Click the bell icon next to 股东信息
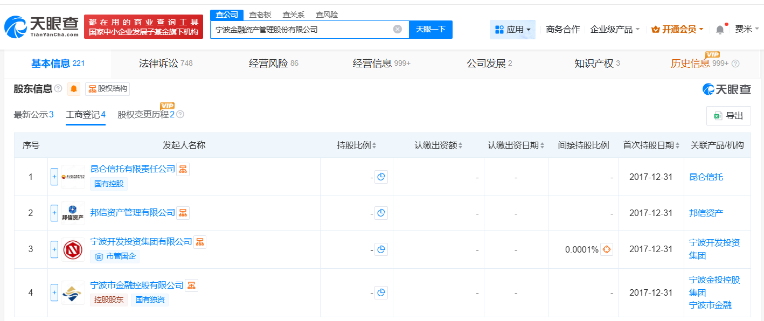 (x=74, y=89)
